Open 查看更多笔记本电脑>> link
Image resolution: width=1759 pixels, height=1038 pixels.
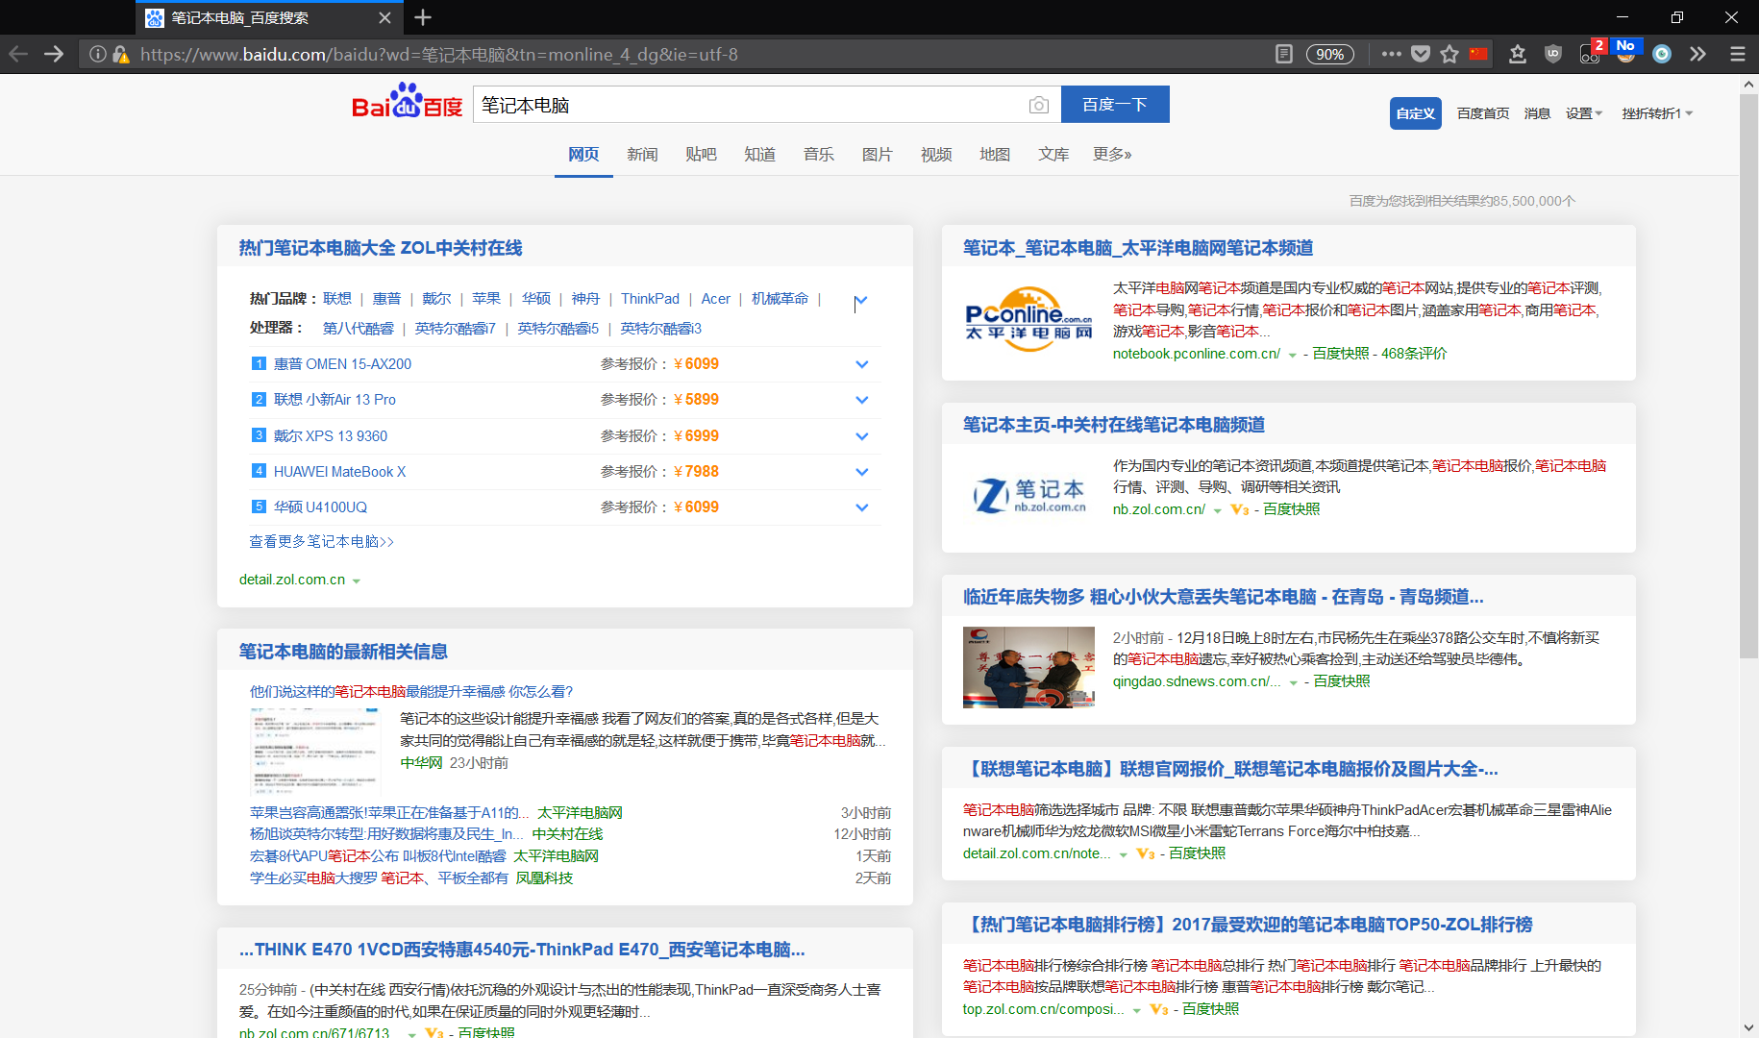point(321,542)
